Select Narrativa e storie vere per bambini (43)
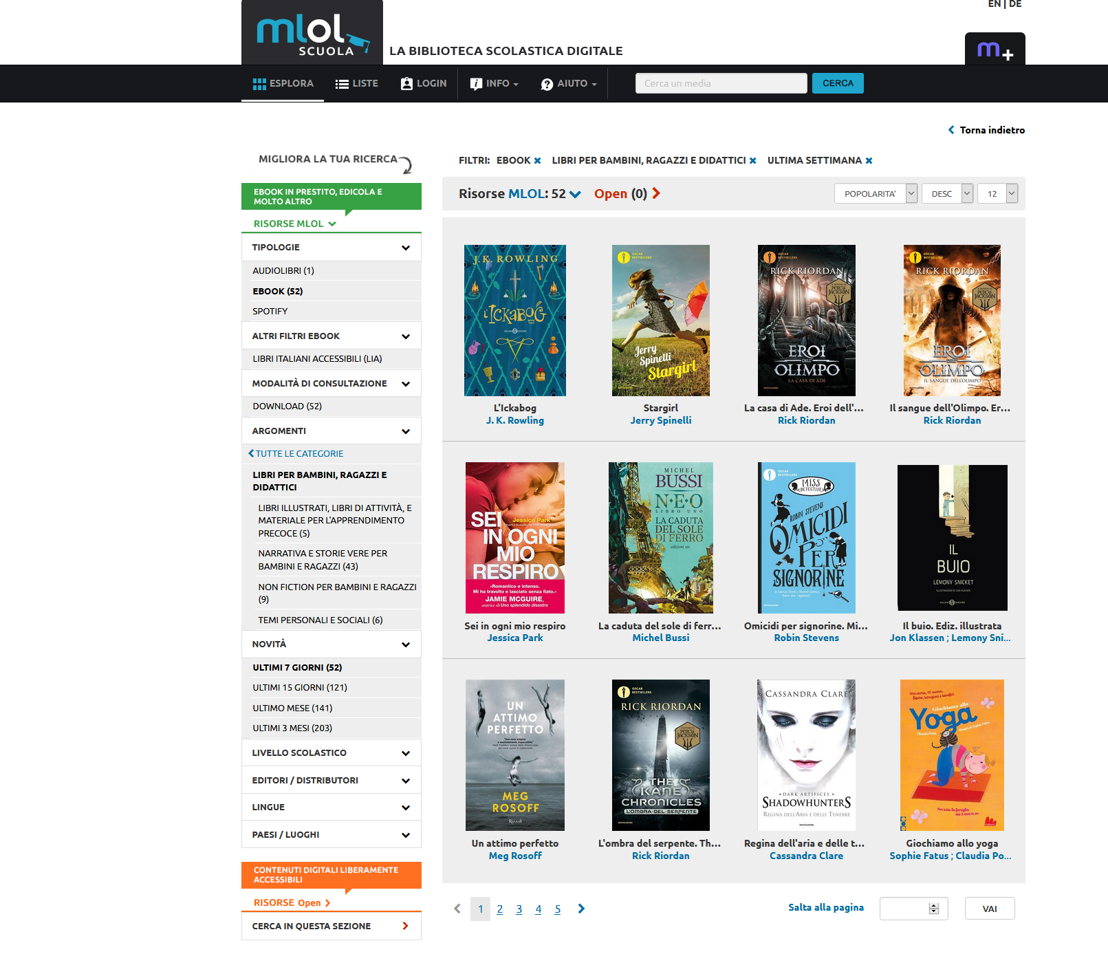The height and width of the screenshot is (954, 1108). click(323, 560)
